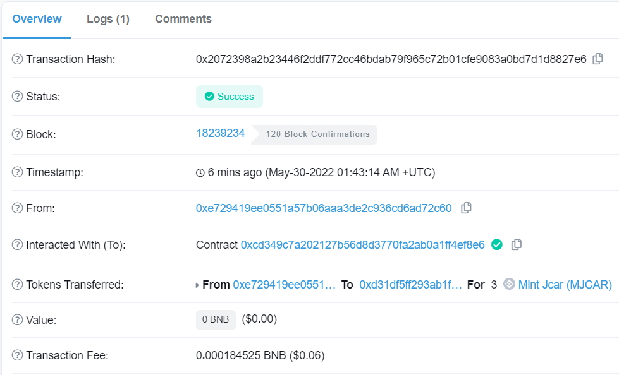
Task: Click help icon beside Transaction Fee
Action: point(17,355)
